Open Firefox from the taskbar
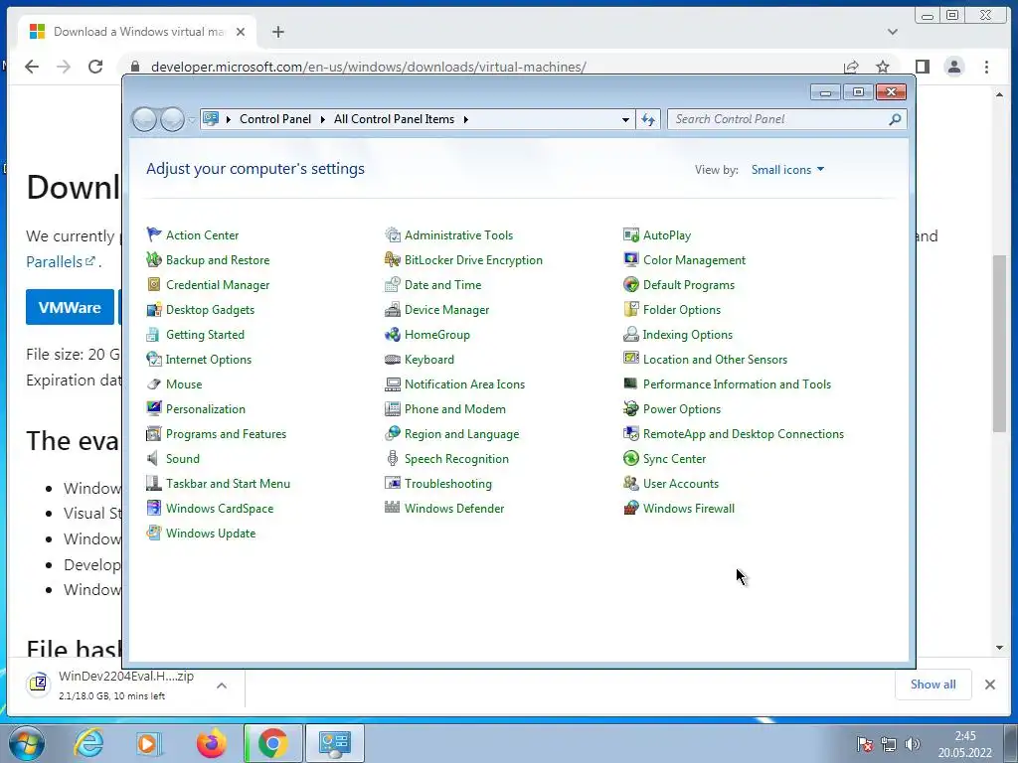The image size is (1018, 763). [x=211, y=743]
